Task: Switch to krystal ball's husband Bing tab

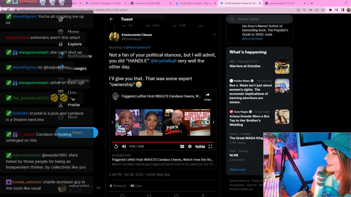Action: pos(196,3)
